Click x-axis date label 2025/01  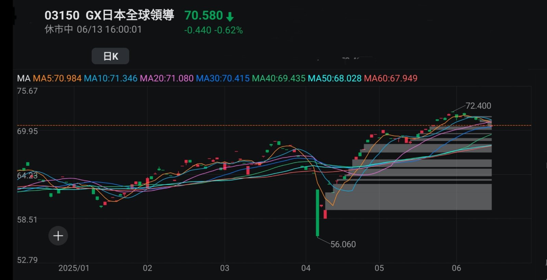[74, 268]
